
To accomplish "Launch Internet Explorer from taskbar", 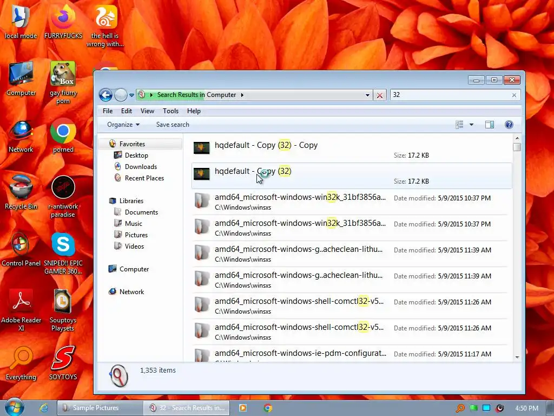I will tap(44, 408).
